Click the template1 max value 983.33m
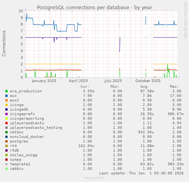189x182 pixels. [176, 164]
